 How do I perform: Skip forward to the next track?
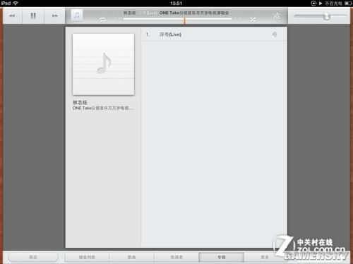click(54, 15)
